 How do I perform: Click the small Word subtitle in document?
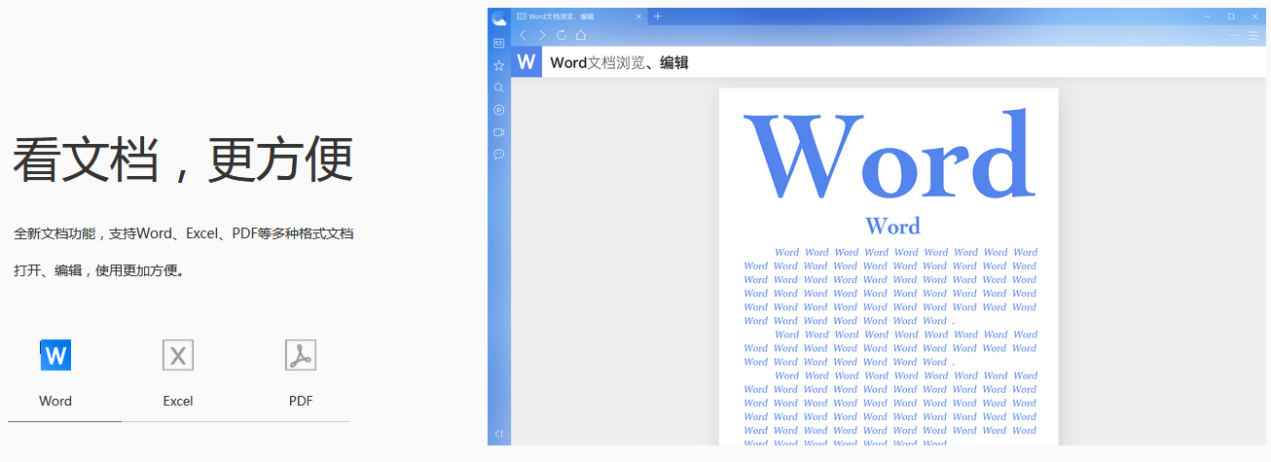click(x=892, y=226)
